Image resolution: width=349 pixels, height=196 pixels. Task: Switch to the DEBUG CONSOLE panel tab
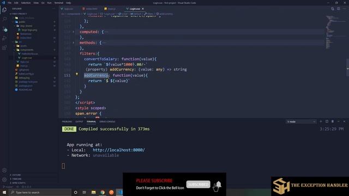[107, 121]
